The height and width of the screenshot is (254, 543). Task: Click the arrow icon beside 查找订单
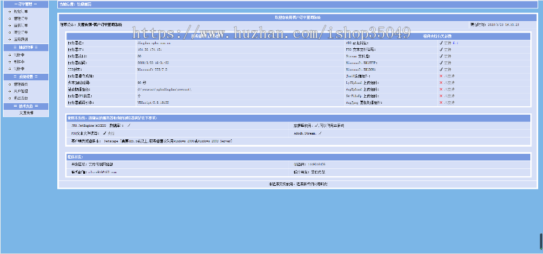pyautogui.click(x=10, y=26)
